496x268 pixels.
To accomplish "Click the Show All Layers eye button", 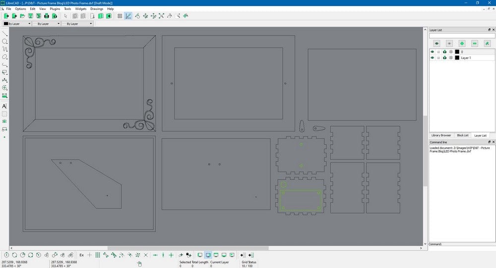I will tap(436, 44).
